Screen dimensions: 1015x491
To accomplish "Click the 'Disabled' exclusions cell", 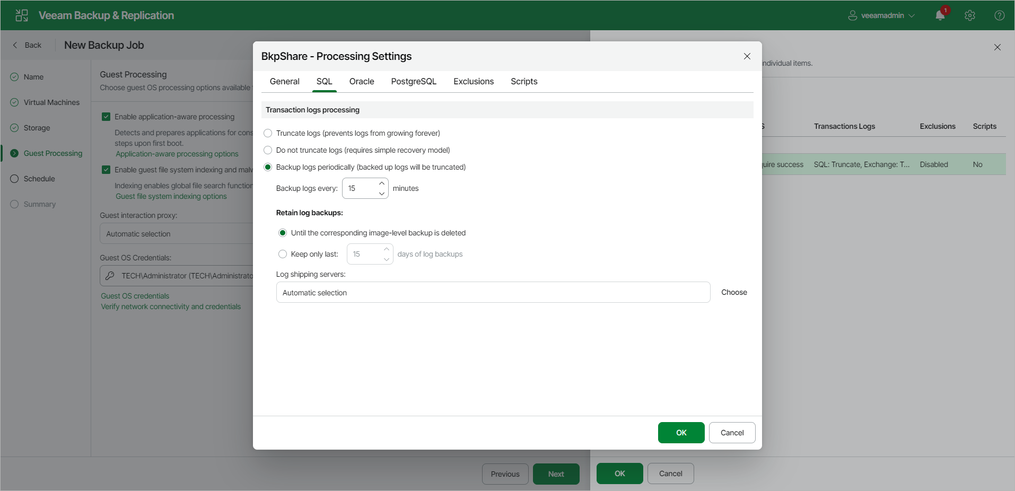I will pyautogui.click(x=934, y=164).
